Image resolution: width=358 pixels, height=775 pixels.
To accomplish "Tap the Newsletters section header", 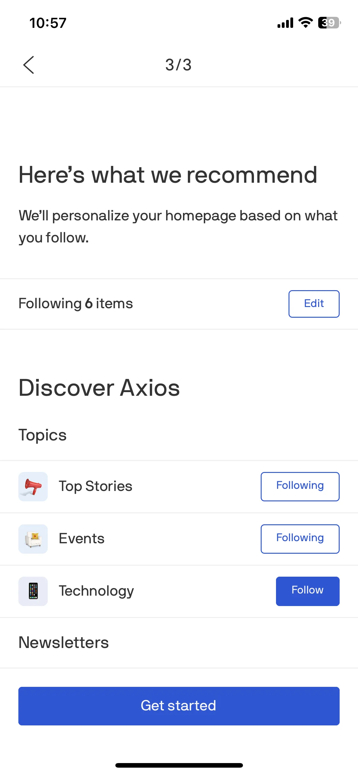I will pyautogui.click(x=64, y=642).
